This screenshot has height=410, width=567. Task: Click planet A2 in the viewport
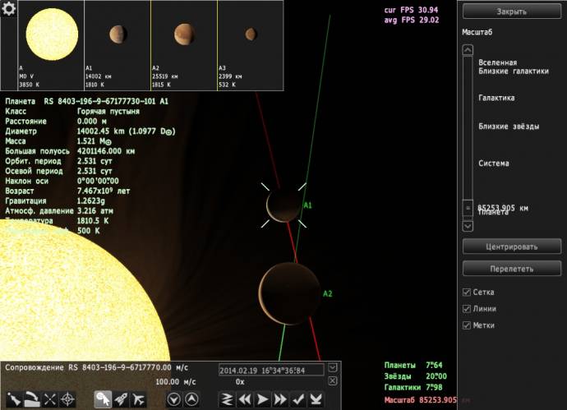(x=289, y=293)
